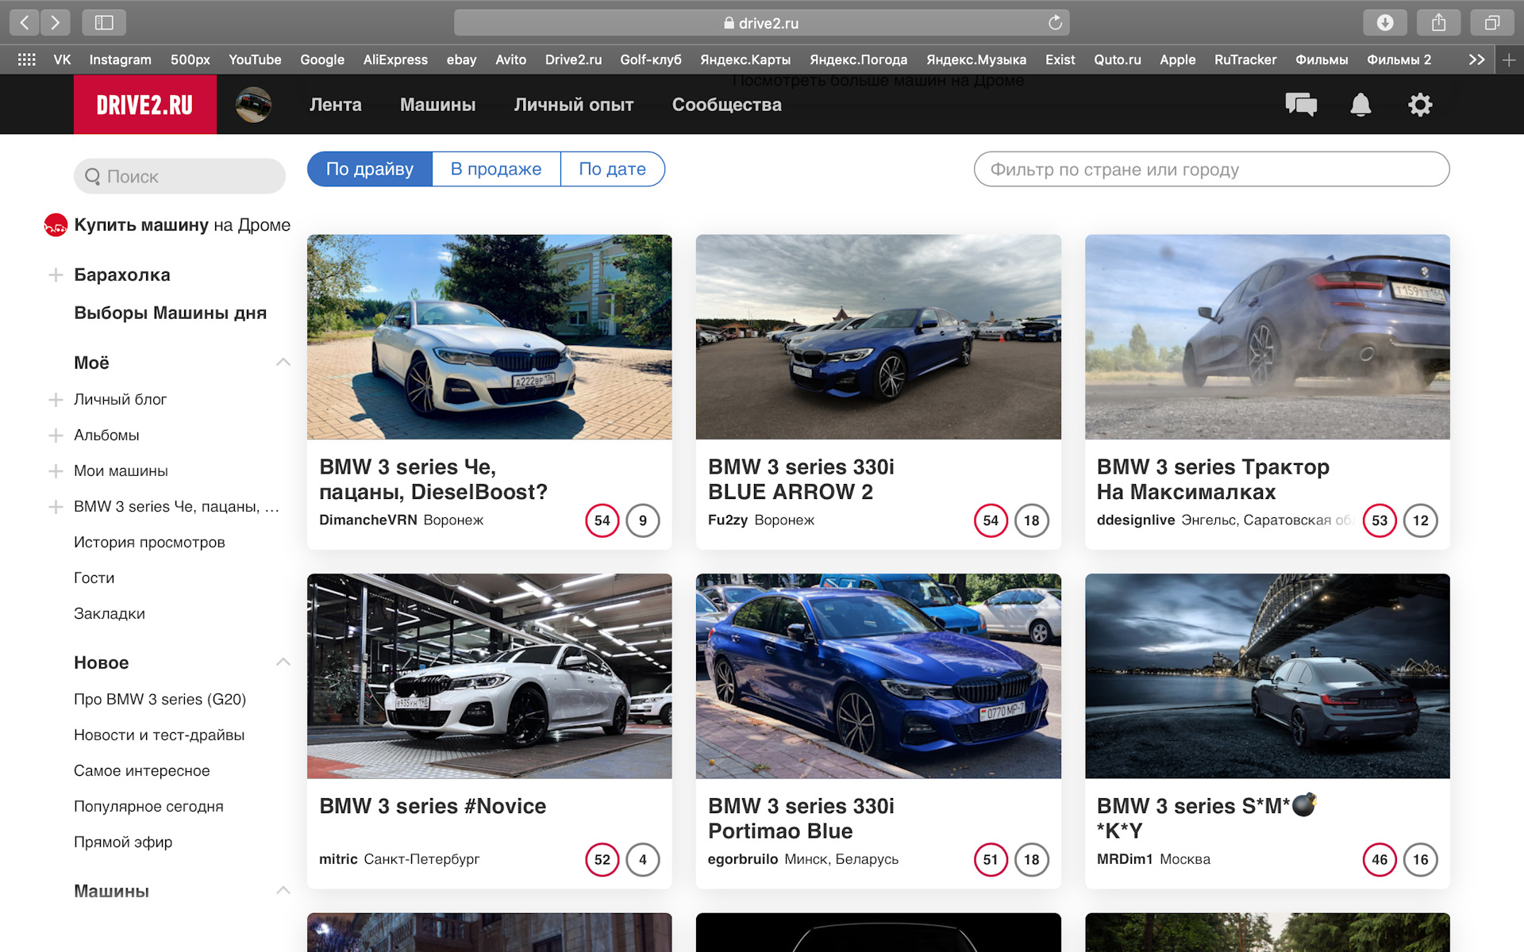Screen dimensions: 1524x952
Task: Open Прямой эфир link
Action: pos(123,842)
